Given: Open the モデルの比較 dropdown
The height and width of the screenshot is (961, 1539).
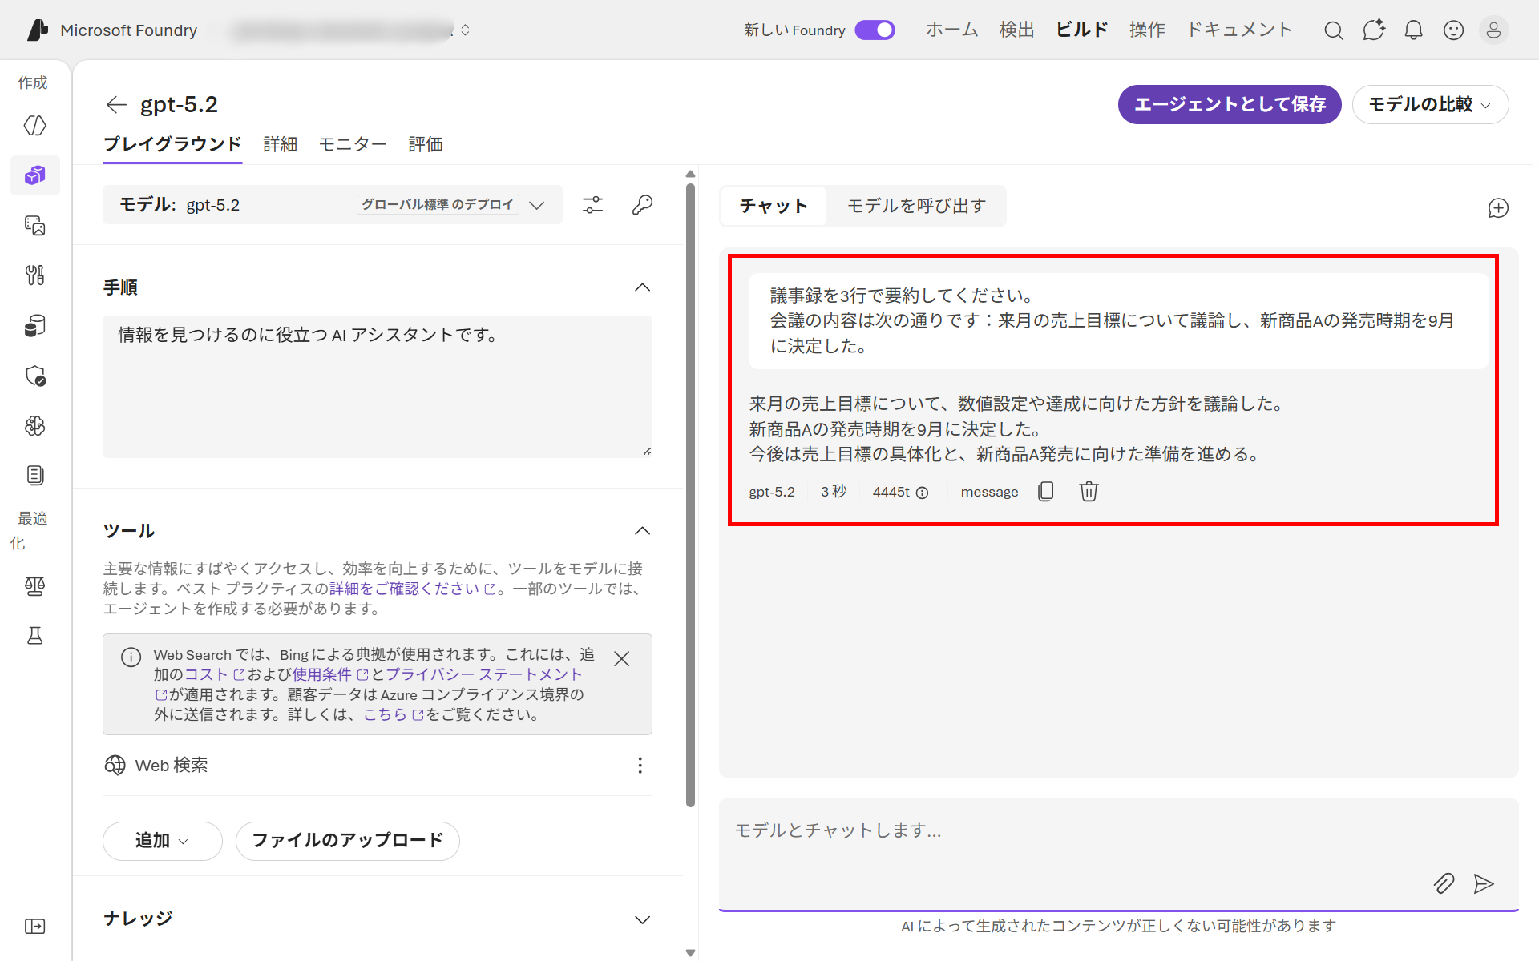Looking at the screenshot, I should (x=1430, y=105).
